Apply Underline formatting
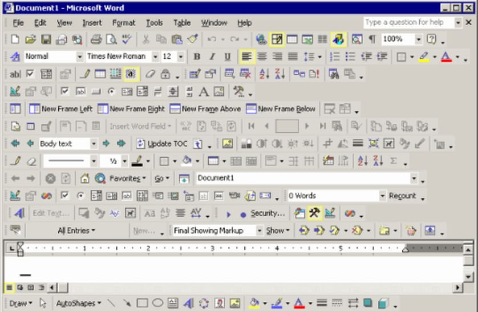The width and height of the screenshot is (478, 312). [228, 56]
